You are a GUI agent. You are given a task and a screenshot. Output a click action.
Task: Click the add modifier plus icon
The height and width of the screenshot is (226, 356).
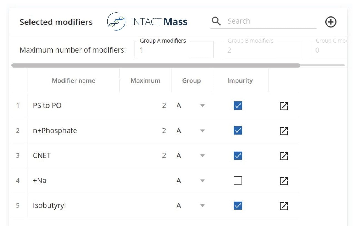331,22
